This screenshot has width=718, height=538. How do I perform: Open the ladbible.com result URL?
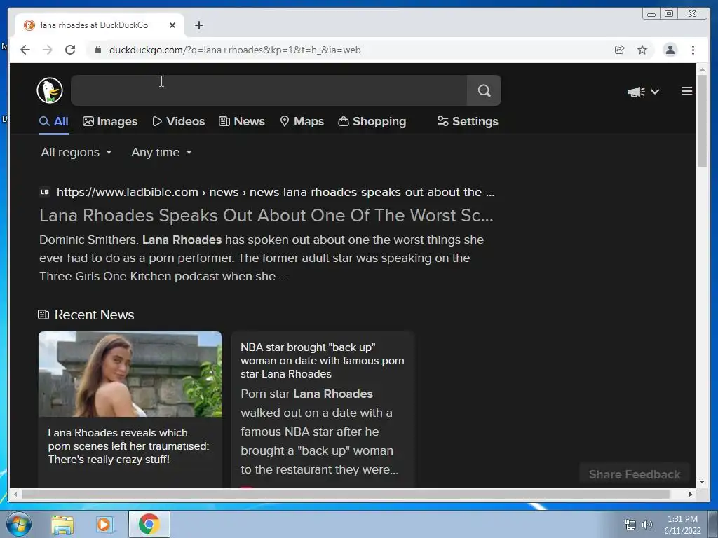click(275, 192)
